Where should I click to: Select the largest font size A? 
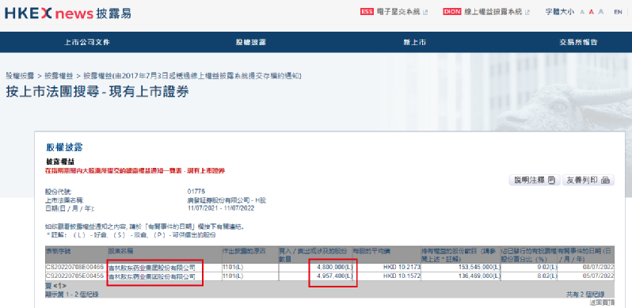601,12
